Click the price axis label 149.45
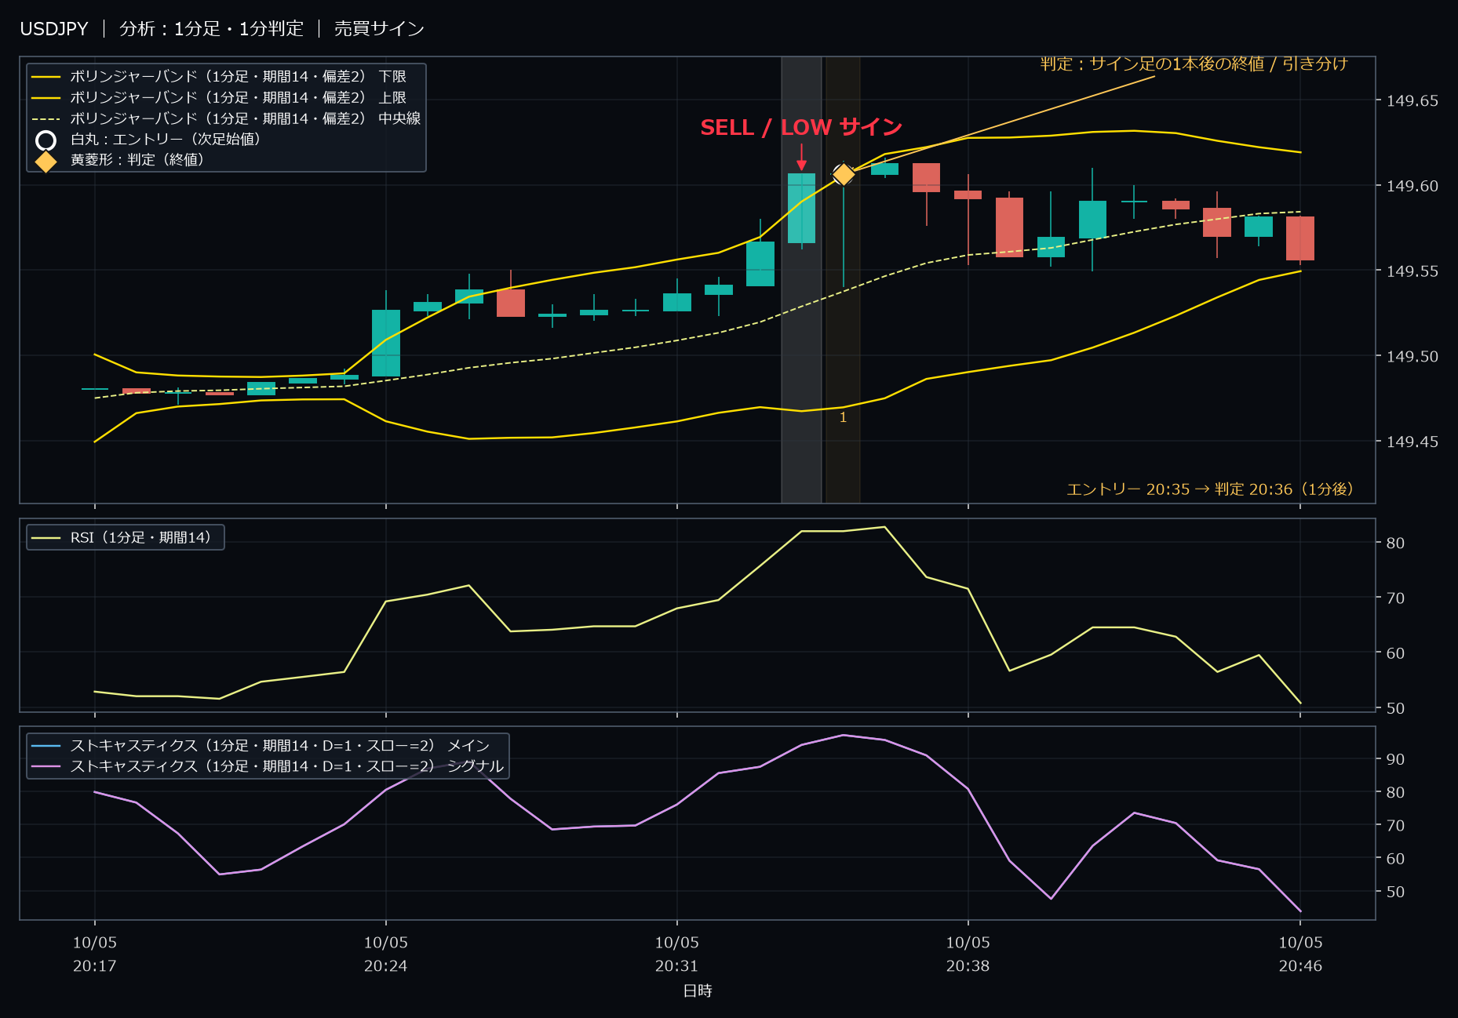This screenshot has height=1018, width=1458. click(1412, 442)
